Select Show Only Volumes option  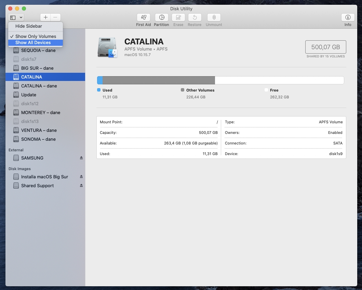pyautogui.click(x=36, y=36)
